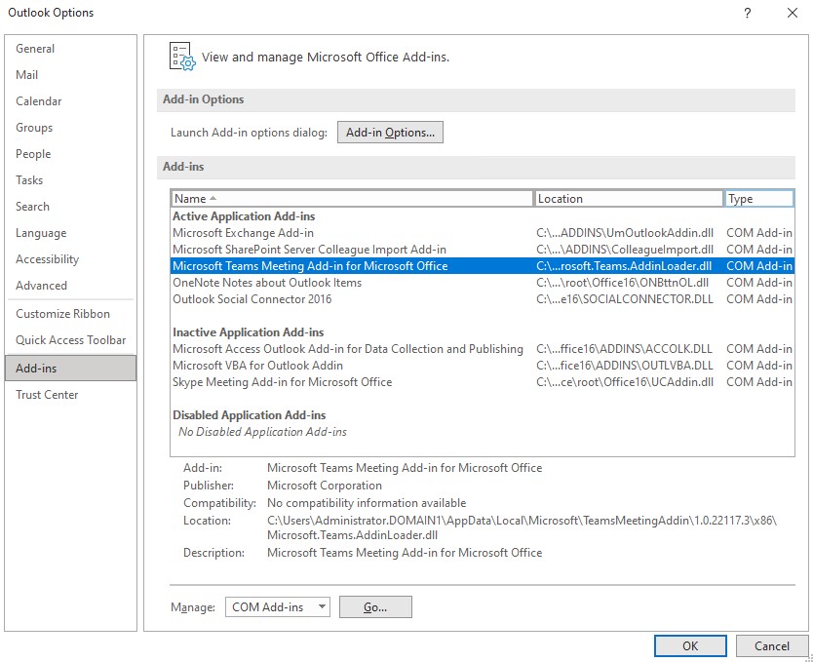Image resolution: width=813 pixels, height=662 pixels.
Task: Click Active Application Add-ins heading
Action: coord(244,216)
